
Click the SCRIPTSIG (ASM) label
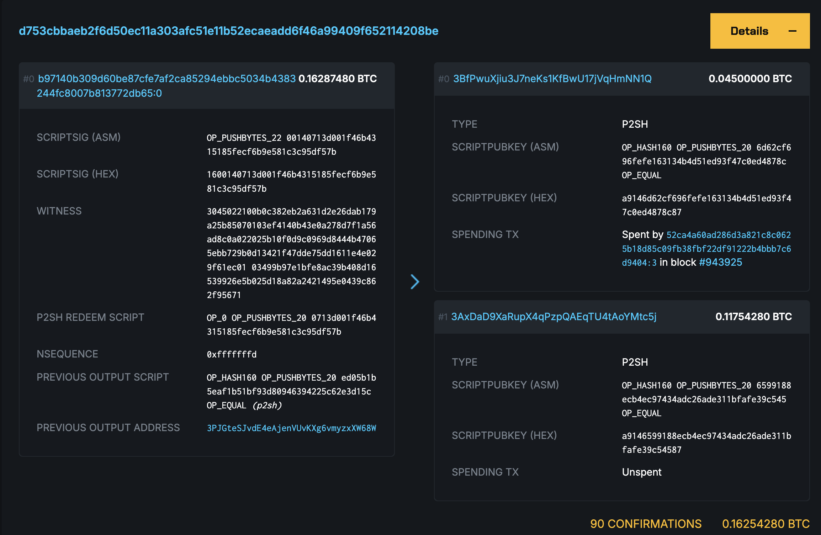point(79,137)
